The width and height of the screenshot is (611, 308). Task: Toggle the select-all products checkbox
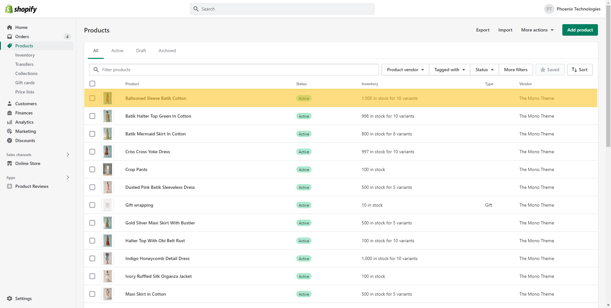tap(92, 84)
